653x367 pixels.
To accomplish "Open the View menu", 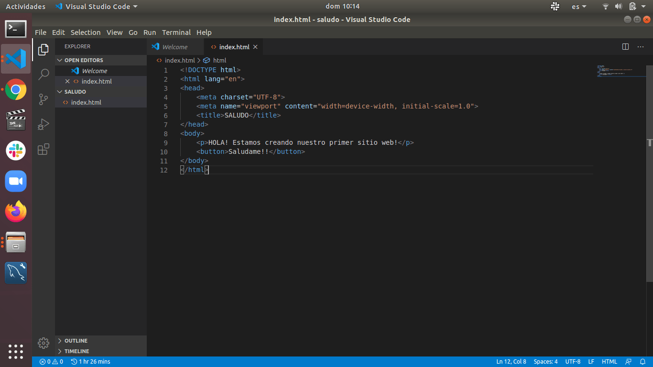I will pos(114,32).
